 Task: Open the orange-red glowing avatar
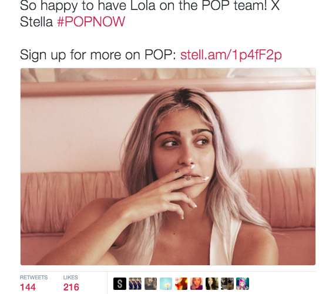(181, 283)
